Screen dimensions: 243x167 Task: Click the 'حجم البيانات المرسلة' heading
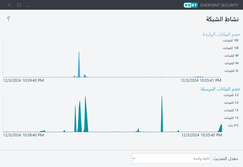221,89
